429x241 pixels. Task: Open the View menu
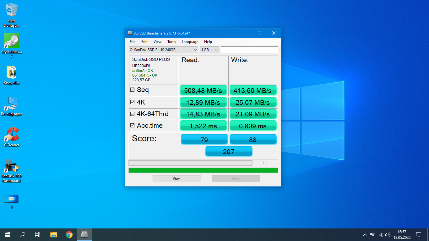pos(157,42)
